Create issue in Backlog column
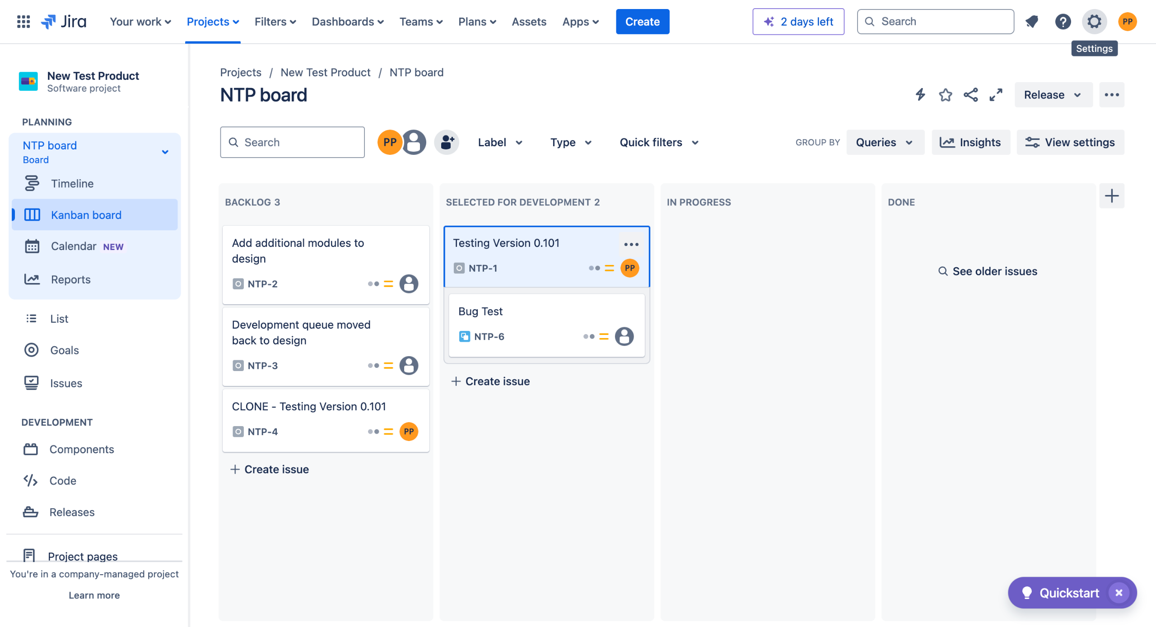The width and height of the screenshot is (1156, 627). pos(270,469)
